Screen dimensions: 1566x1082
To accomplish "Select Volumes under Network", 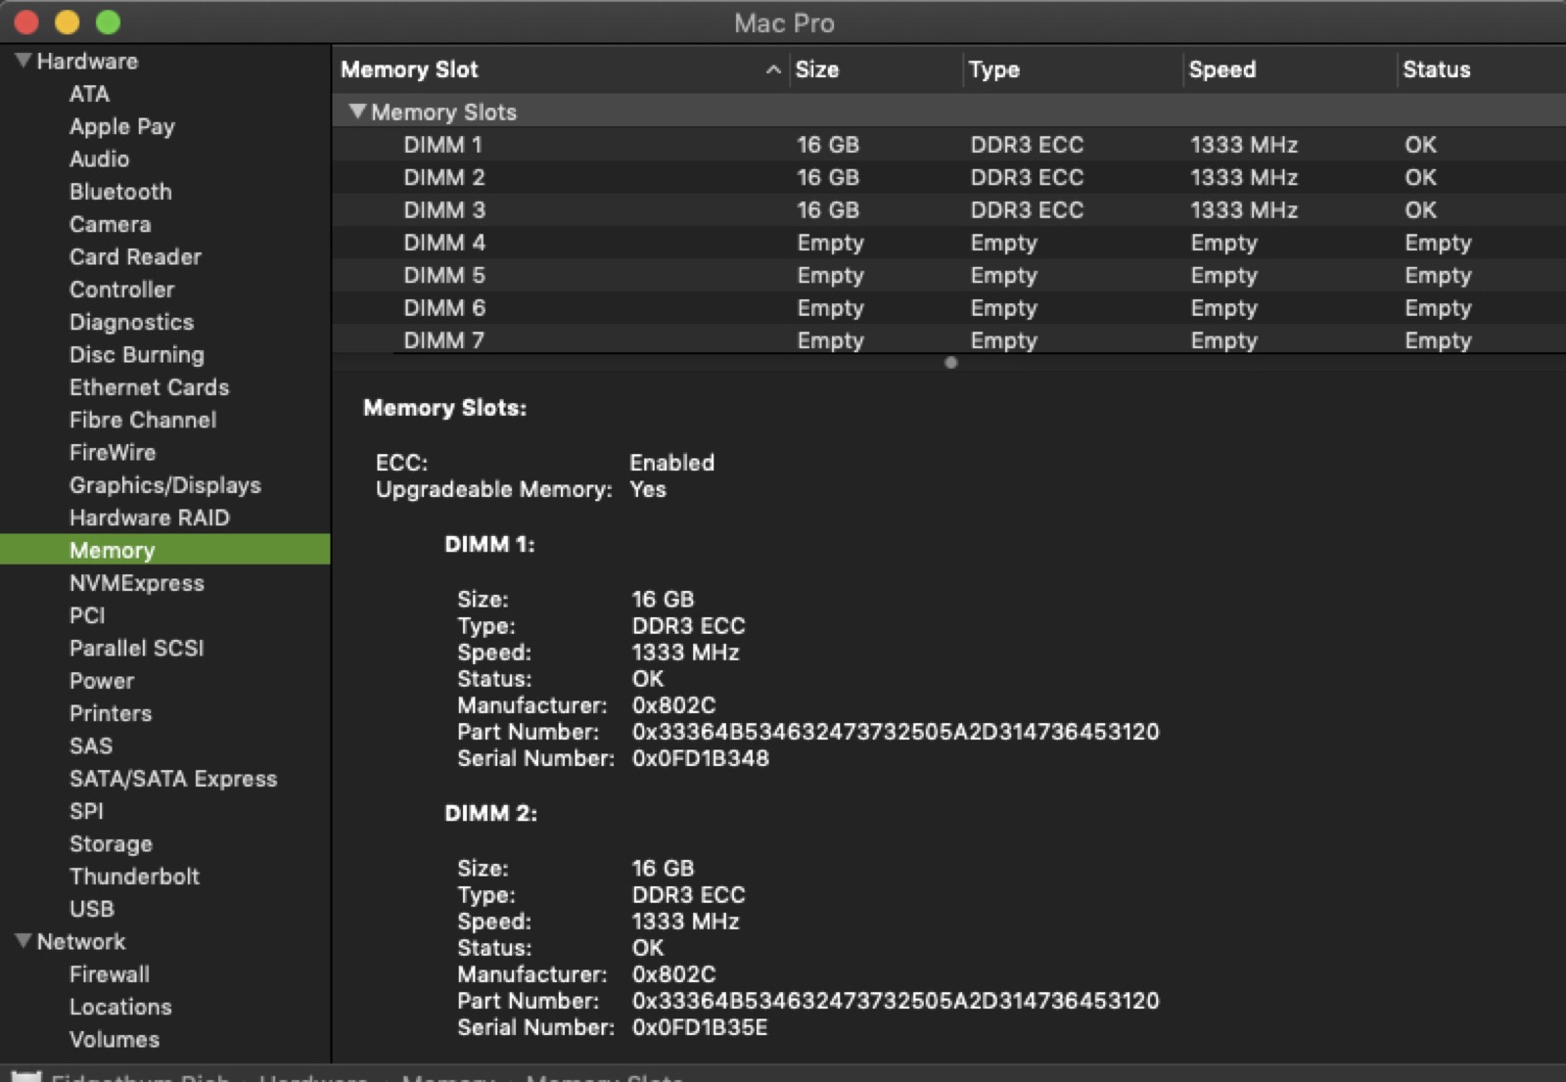I will (115, 1039).
